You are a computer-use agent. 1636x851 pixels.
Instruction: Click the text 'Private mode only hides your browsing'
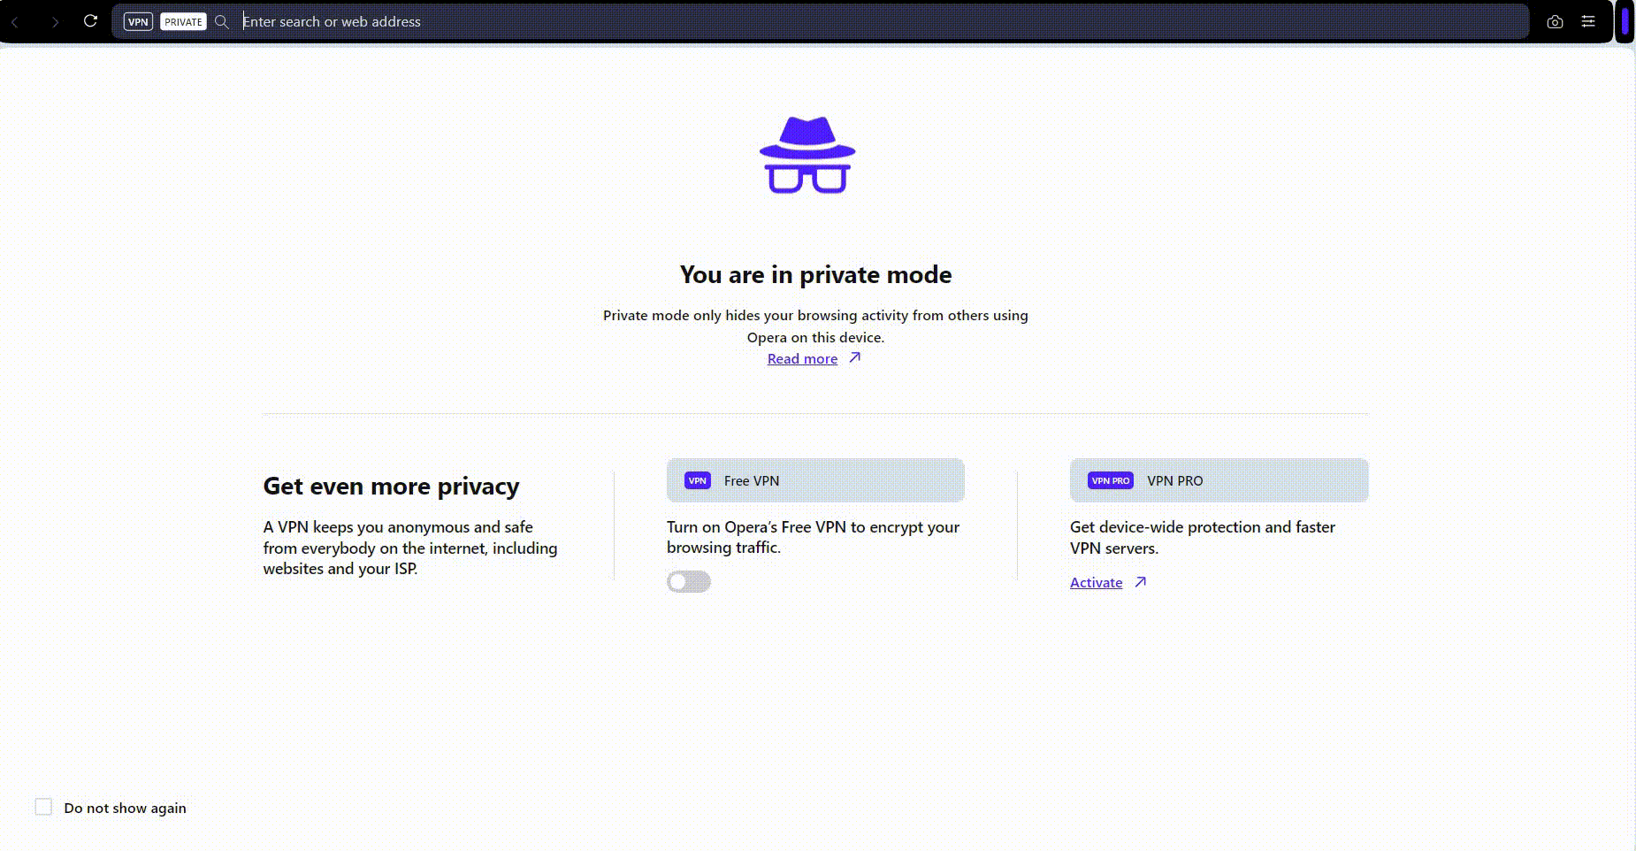click(x=730, y=315)
